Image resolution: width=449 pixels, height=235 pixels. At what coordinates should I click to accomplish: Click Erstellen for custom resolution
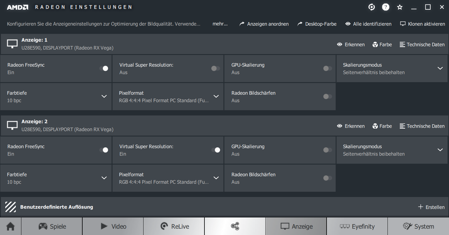(431, 207)
